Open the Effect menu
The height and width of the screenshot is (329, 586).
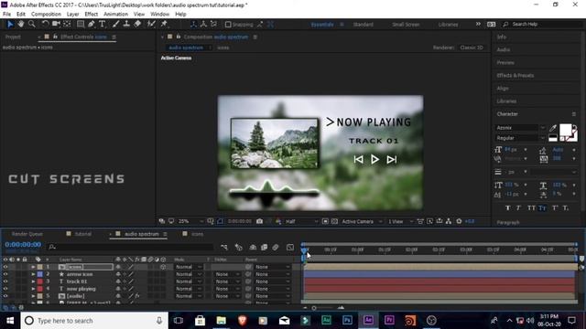coord(92,15)
